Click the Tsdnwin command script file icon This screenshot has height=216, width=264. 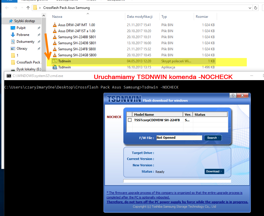tap(54, 61)
